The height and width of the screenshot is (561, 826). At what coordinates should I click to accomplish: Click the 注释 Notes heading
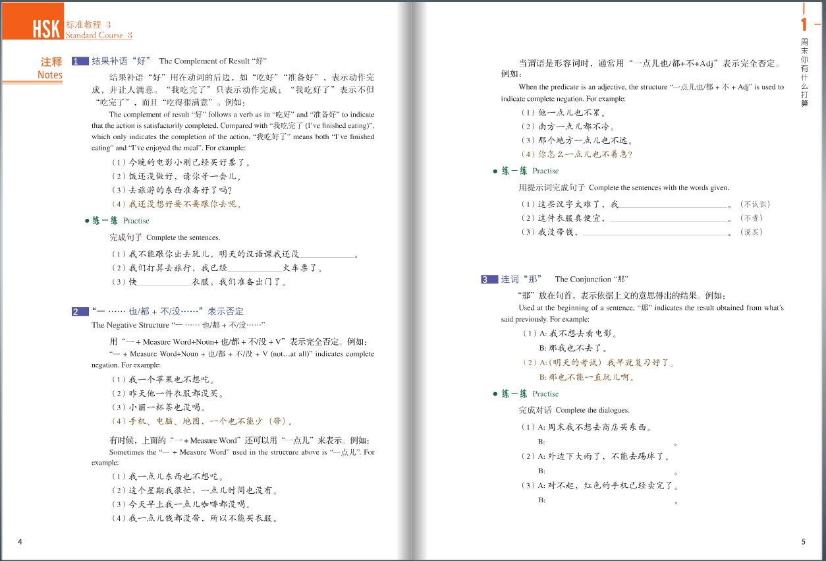point(51,68)
